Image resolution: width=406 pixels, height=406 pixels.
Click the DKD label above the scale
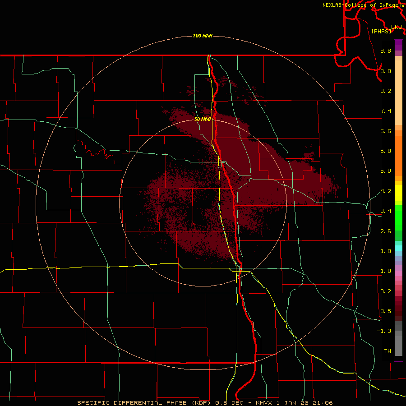coord(397,27)
